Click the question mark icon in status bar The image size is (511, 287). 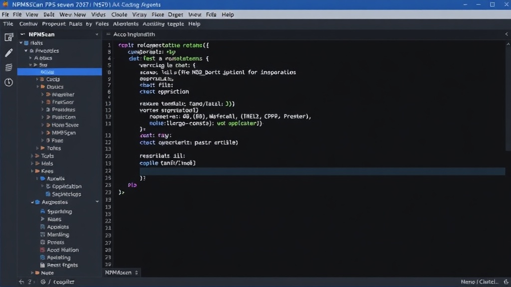click(29, 282)
